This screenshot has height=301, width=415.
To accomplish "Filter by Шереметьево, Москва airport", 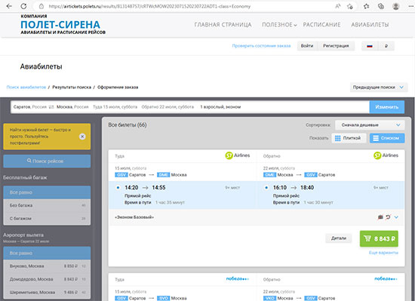I will click(x=47, y=293).
